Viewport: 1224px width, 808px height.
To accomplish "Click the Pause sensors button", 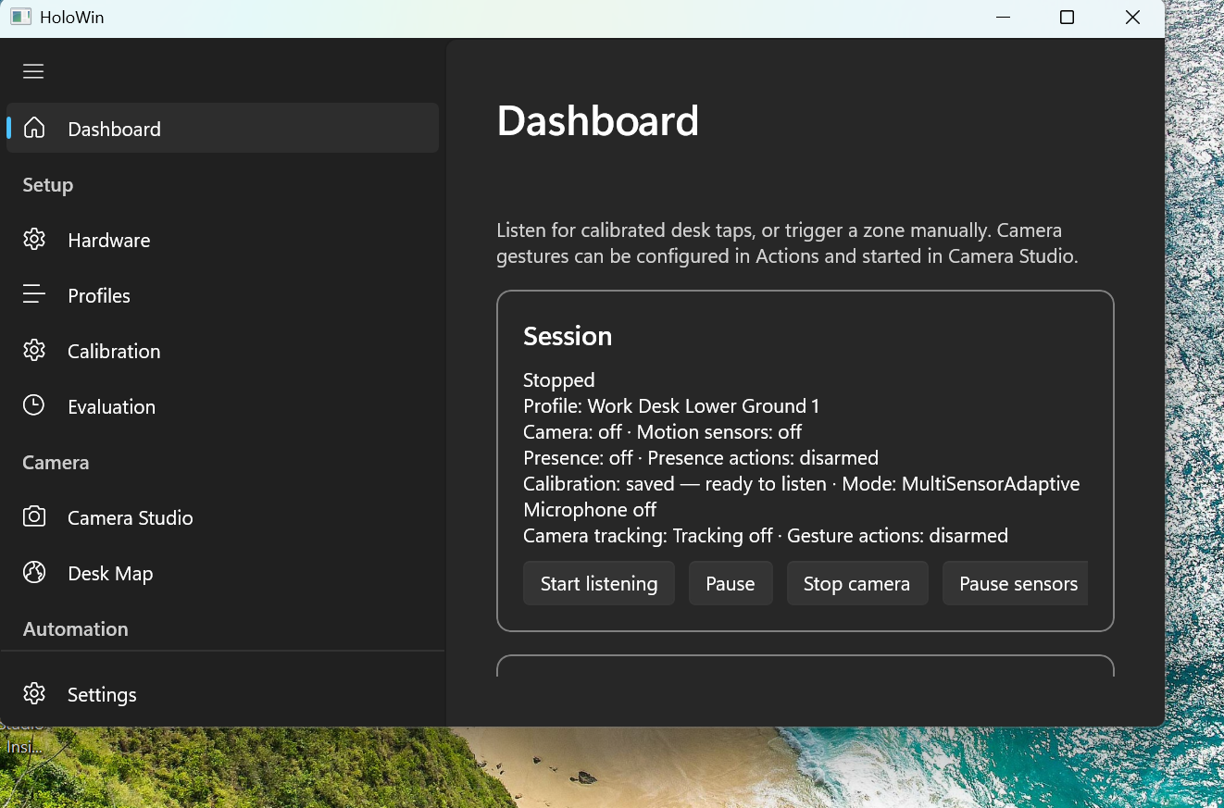I will pos(1016,583).
